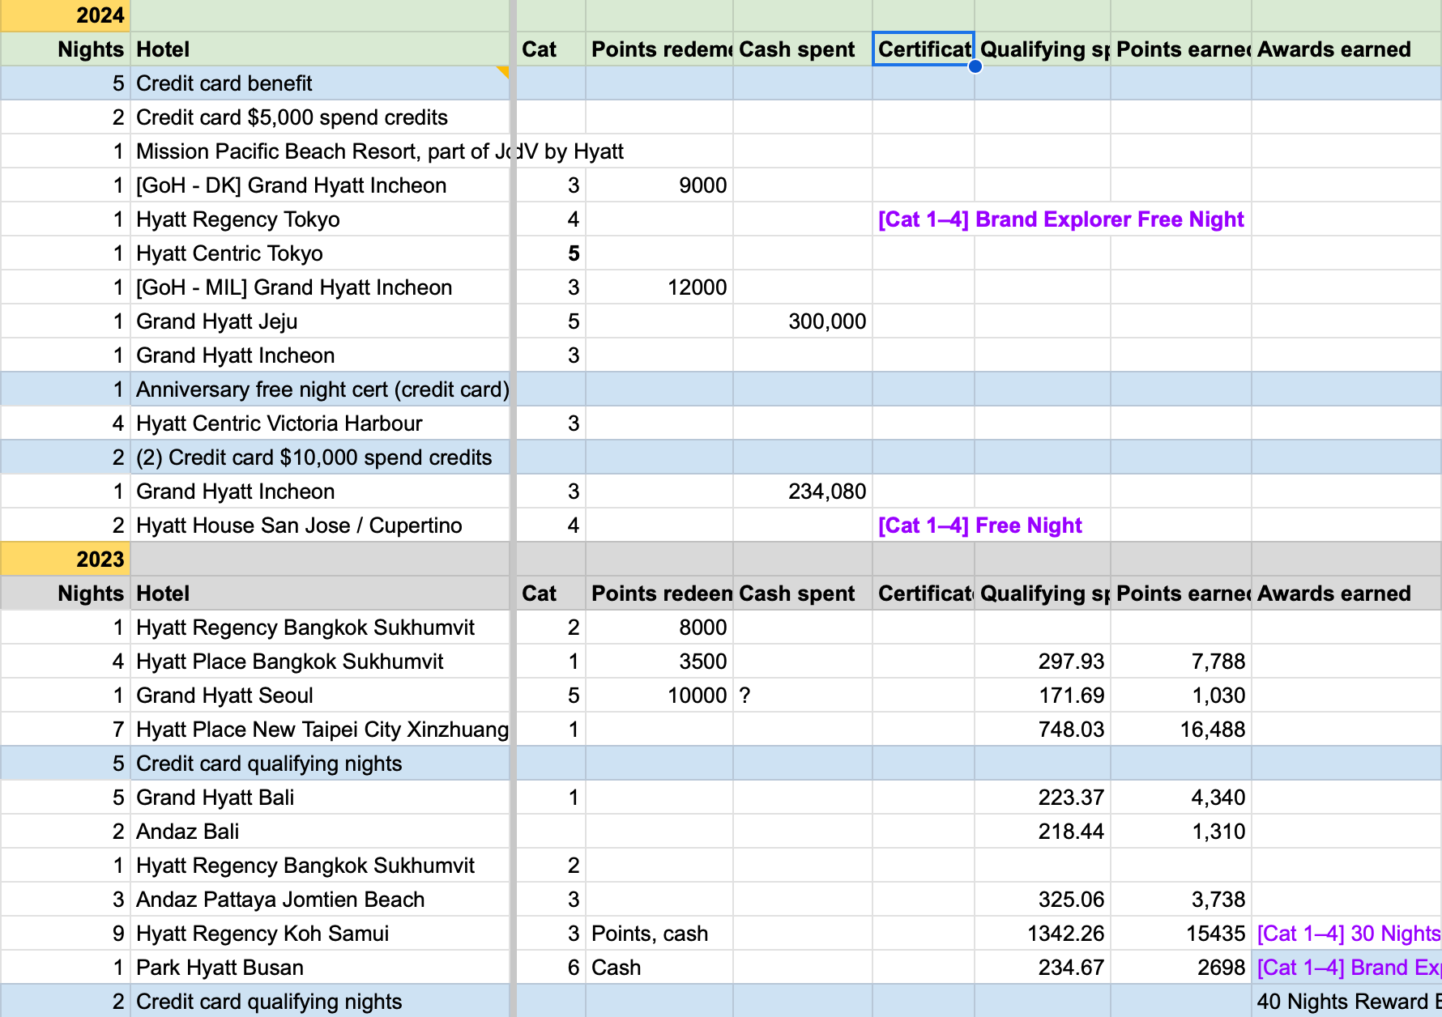This screenshot has width=1442, height=1017.
Task: Click the 2698 points earned cell
Action: click(1180, 968)
